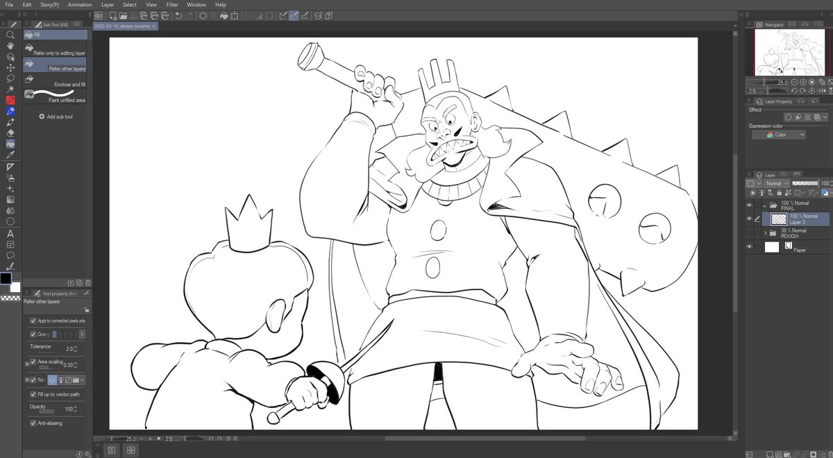
Task: Select the Text tool
Action: click(x=10, y=233)
